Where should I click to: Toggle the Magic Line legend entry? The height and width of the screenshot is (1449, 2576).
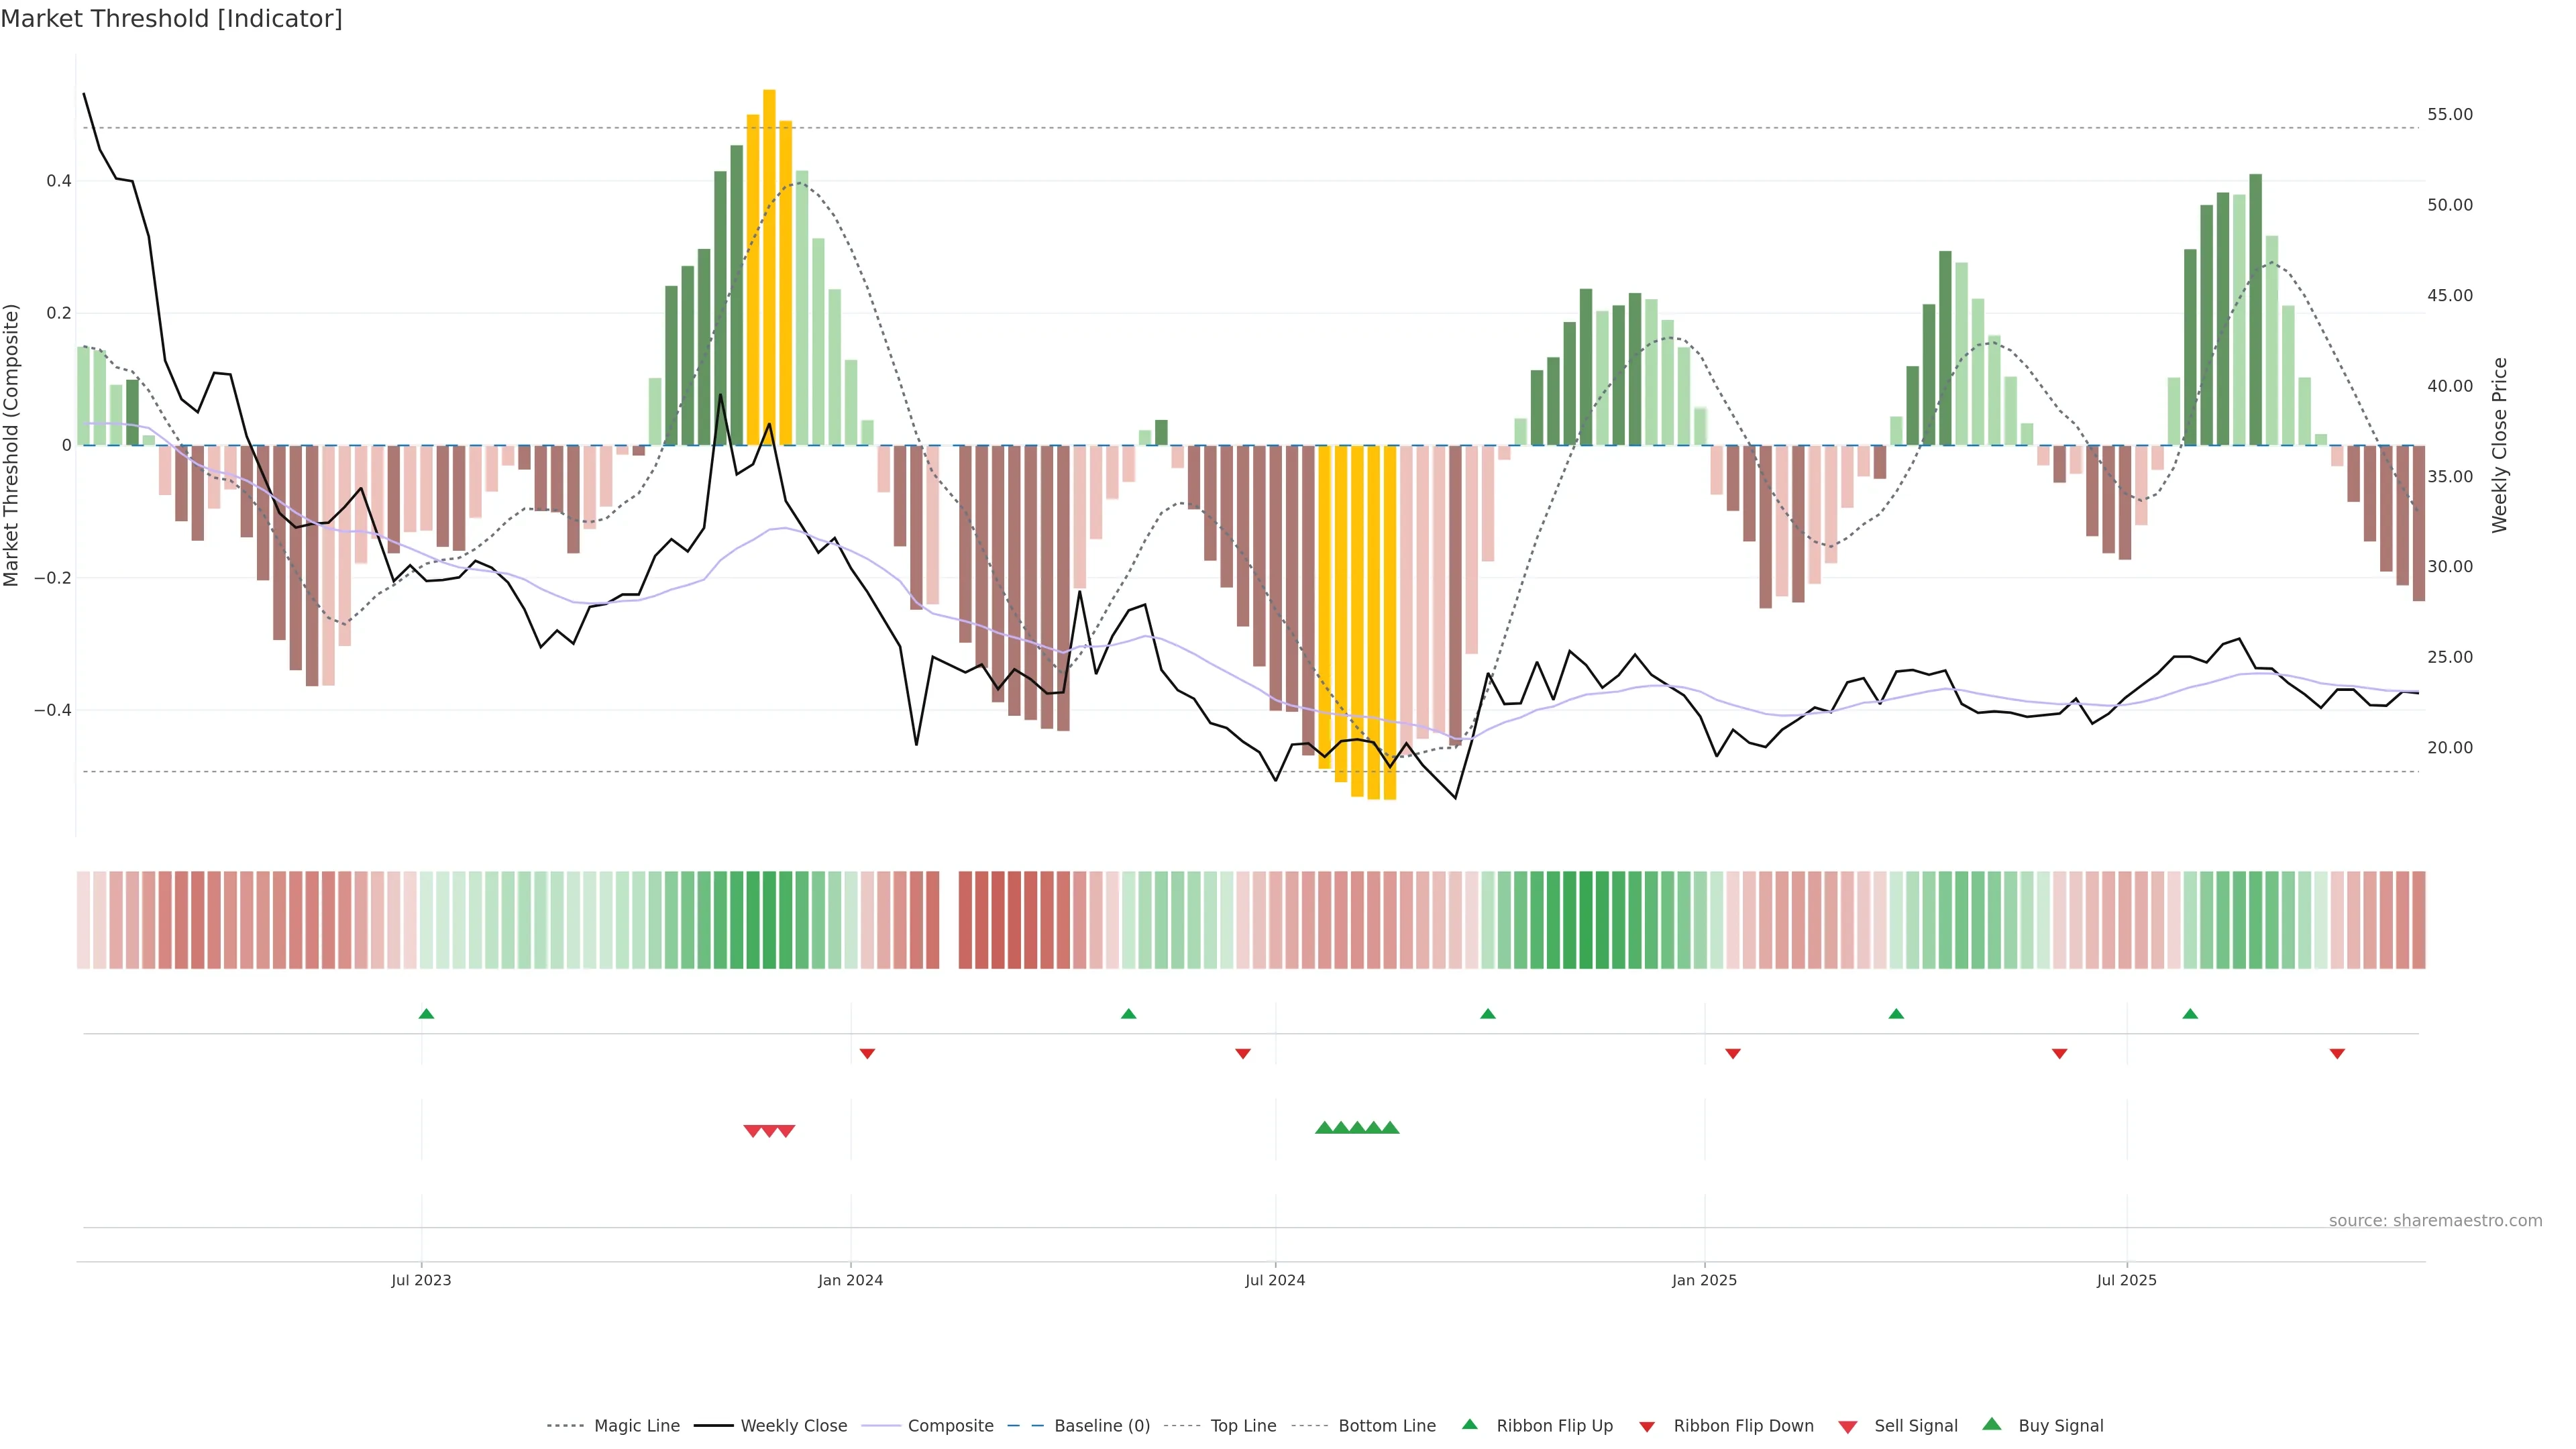click(x=636, y=1426)
